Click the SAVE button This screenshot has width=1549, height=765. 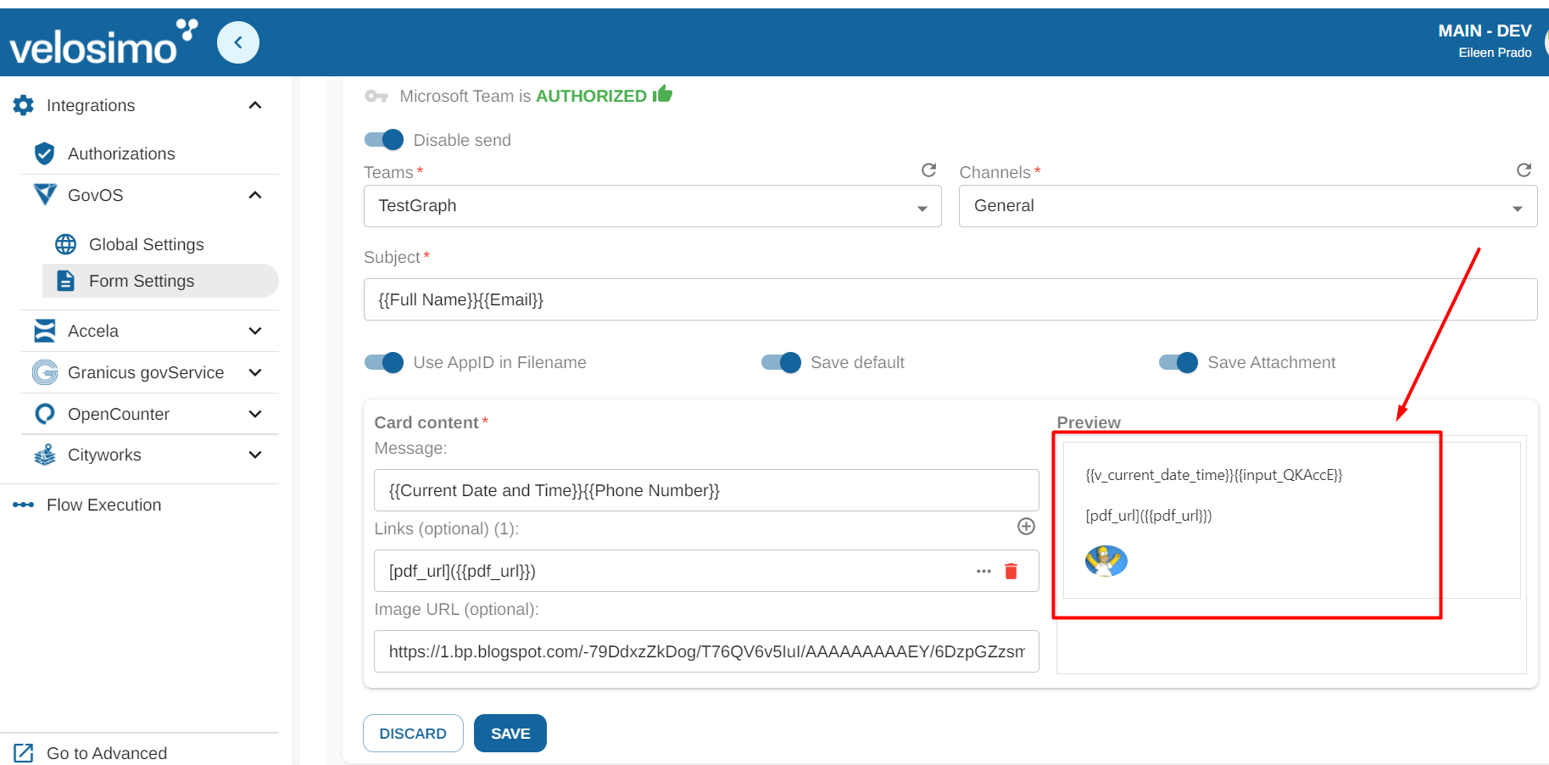coord(510,734)
